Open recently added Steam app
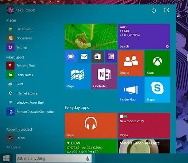The height and width of the screenshot is (163, 188). (x=16, y=138)
